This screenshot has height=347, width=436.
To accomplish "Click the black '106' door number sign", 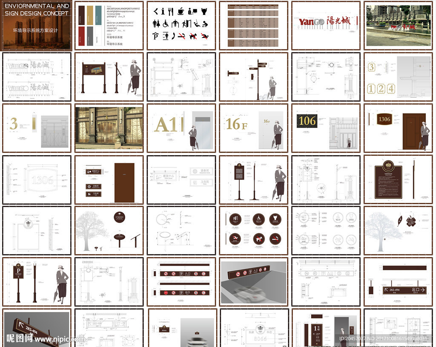I will [x=307, y=121].
